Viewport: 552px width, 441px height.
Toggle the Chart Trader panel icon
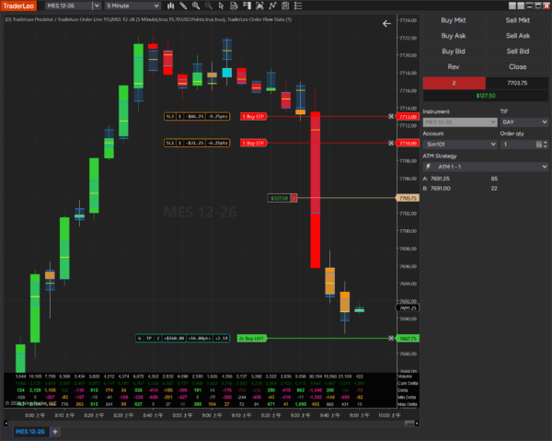(247, 6)
